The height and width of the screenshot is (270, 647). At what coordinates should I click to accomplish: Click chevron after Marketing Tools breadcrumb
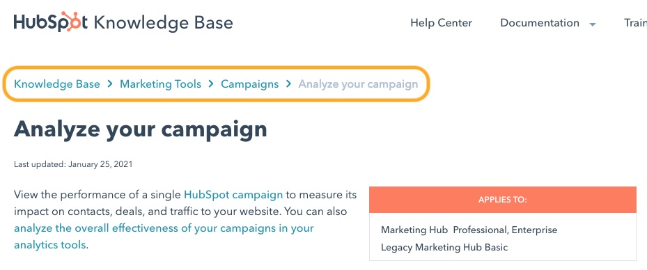(x=211, y=84)
